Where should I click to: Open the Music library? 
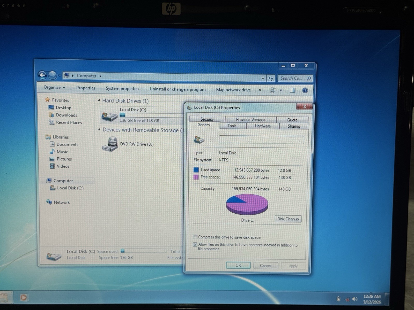point(62,152)
